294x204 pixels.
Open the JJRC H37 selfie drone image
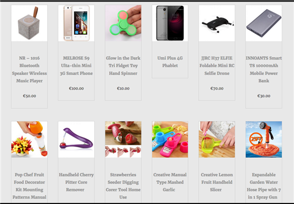217,23
